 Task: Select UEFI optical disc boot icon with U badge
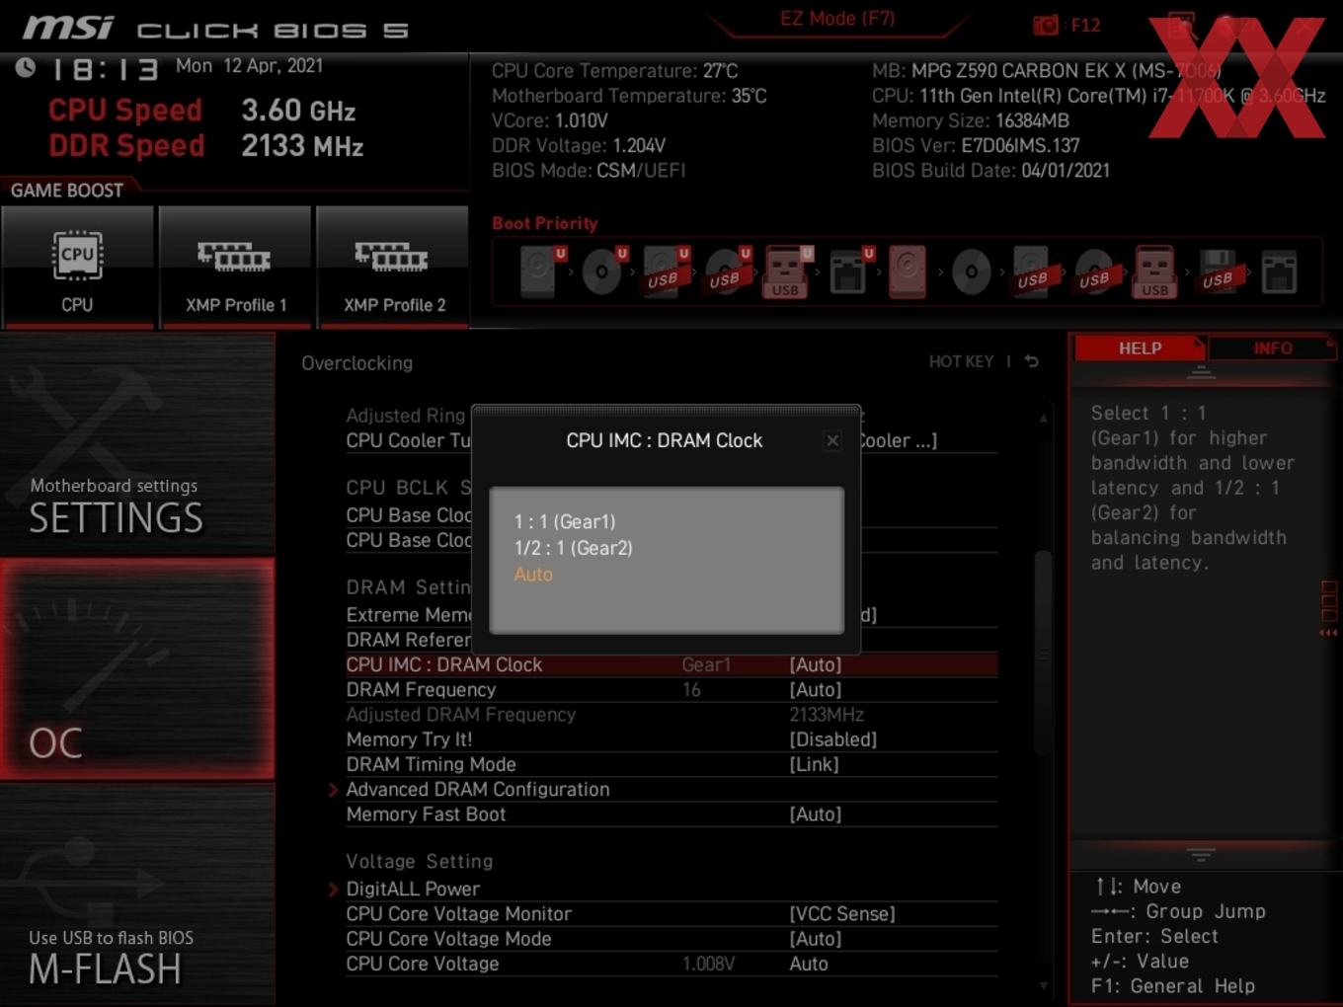[602, 271]
